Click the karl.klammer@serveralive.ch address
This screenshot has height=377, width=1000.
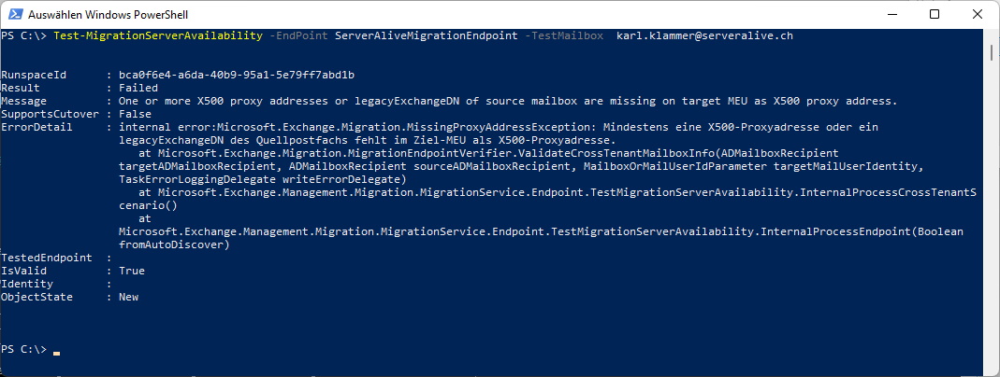tap(704, 35)
